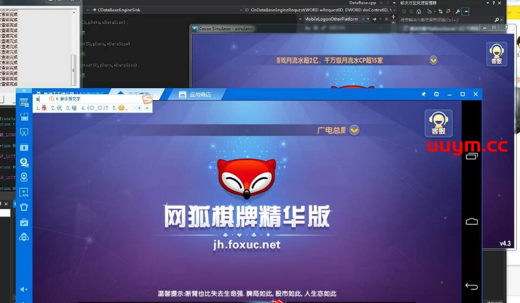The width and height of the screenshot is (520, 303).
Task: Click the scissors screenshot icon in sidebar
Action: click(x=24, y=132)
